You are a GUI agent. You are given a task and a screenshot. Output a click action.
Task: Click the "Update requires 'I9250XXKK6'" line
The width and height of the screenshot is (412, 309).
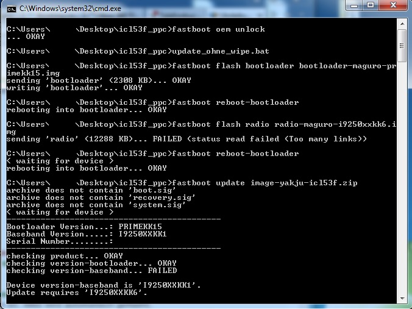[77, 293]
